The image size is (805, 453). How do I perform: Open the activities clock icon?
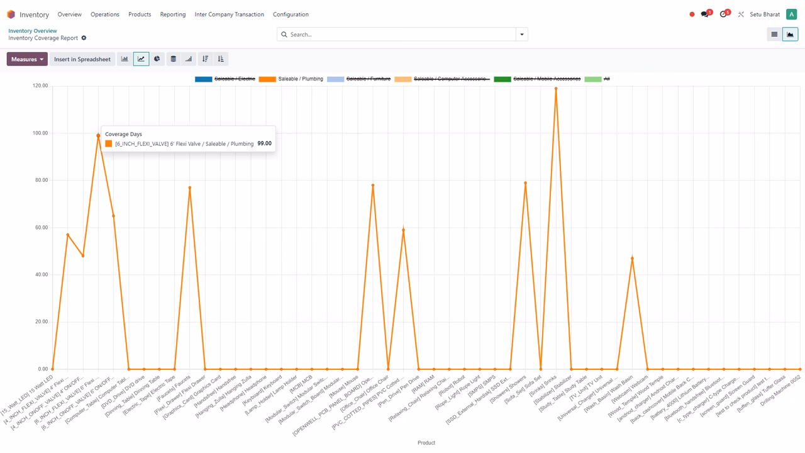point(723,14)
